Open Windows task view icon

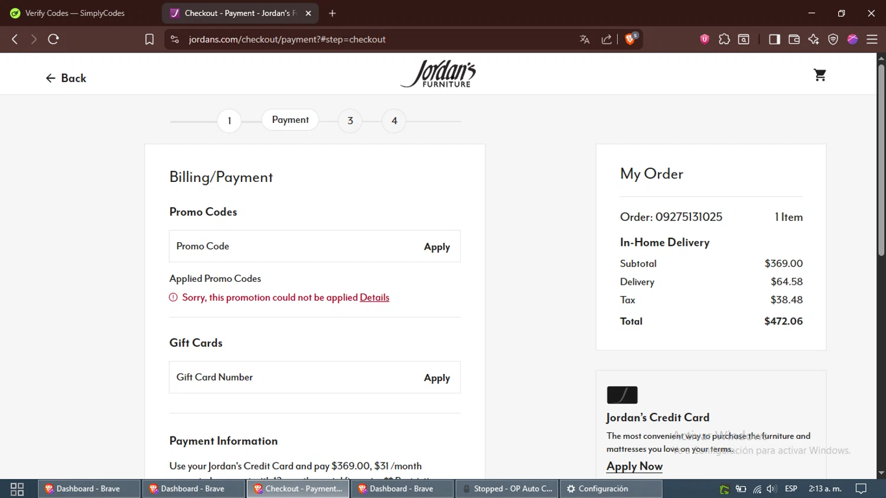17,489
